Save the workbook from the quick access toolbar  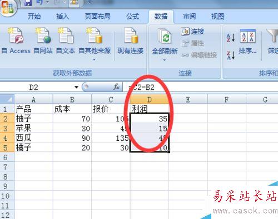coord(28,3)
